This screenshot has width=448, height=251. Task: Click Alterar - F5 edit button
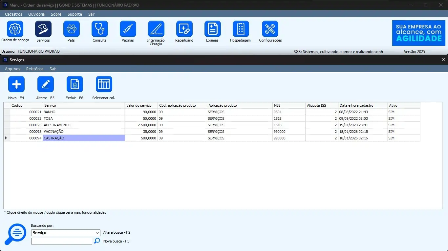[x=45, y=84]
